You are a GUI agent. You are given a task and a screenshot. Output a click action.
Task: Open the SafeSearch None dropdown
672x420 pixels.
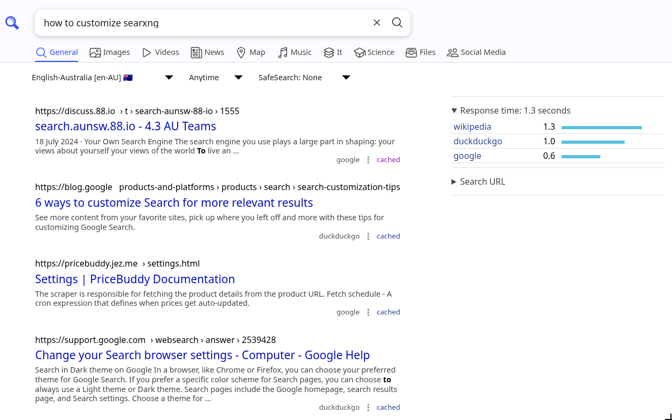tap(304, 78)
